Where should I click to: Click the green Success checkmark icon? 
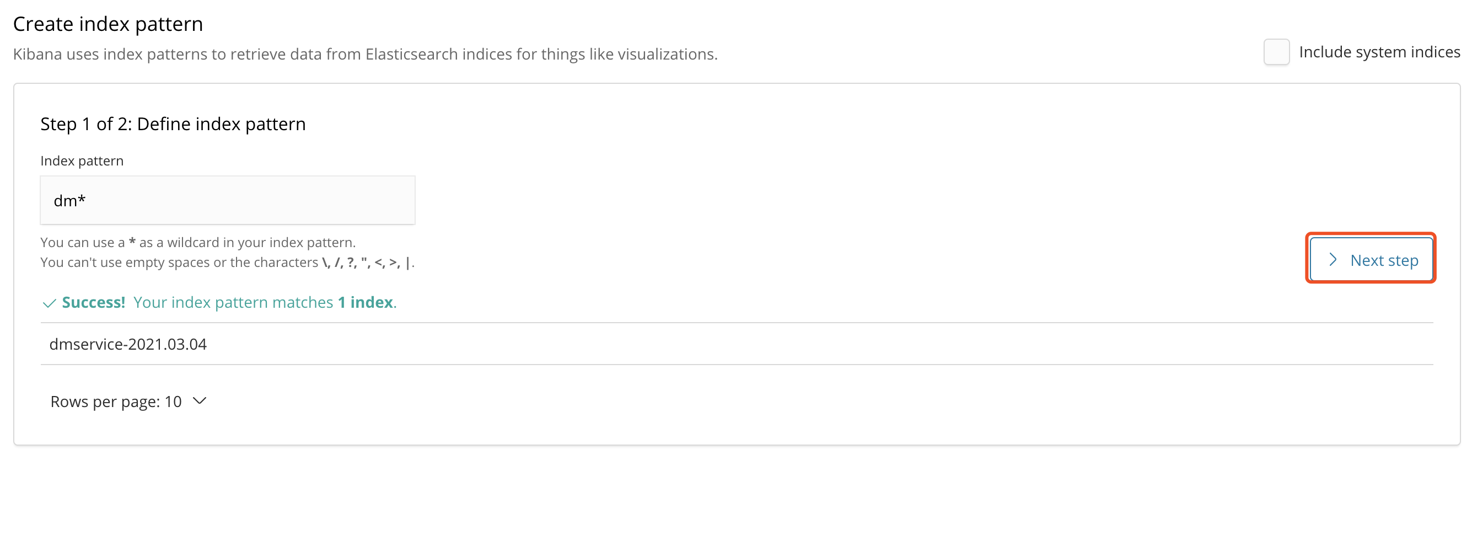click(x=49, y=303)
